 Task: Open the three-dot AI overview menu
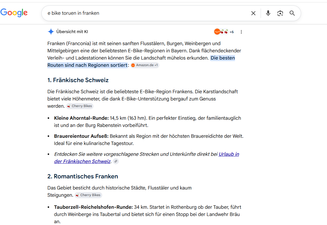tap(241, 32)
